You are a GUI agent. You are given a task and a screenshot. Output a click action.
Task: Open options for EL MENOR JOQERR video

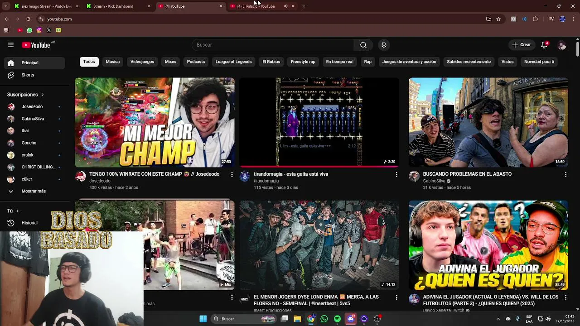pos(396,297)
